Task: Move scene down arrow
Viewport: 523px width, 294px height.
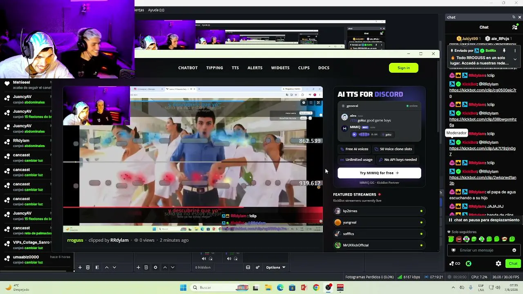Action: click(x=114, y=267)
